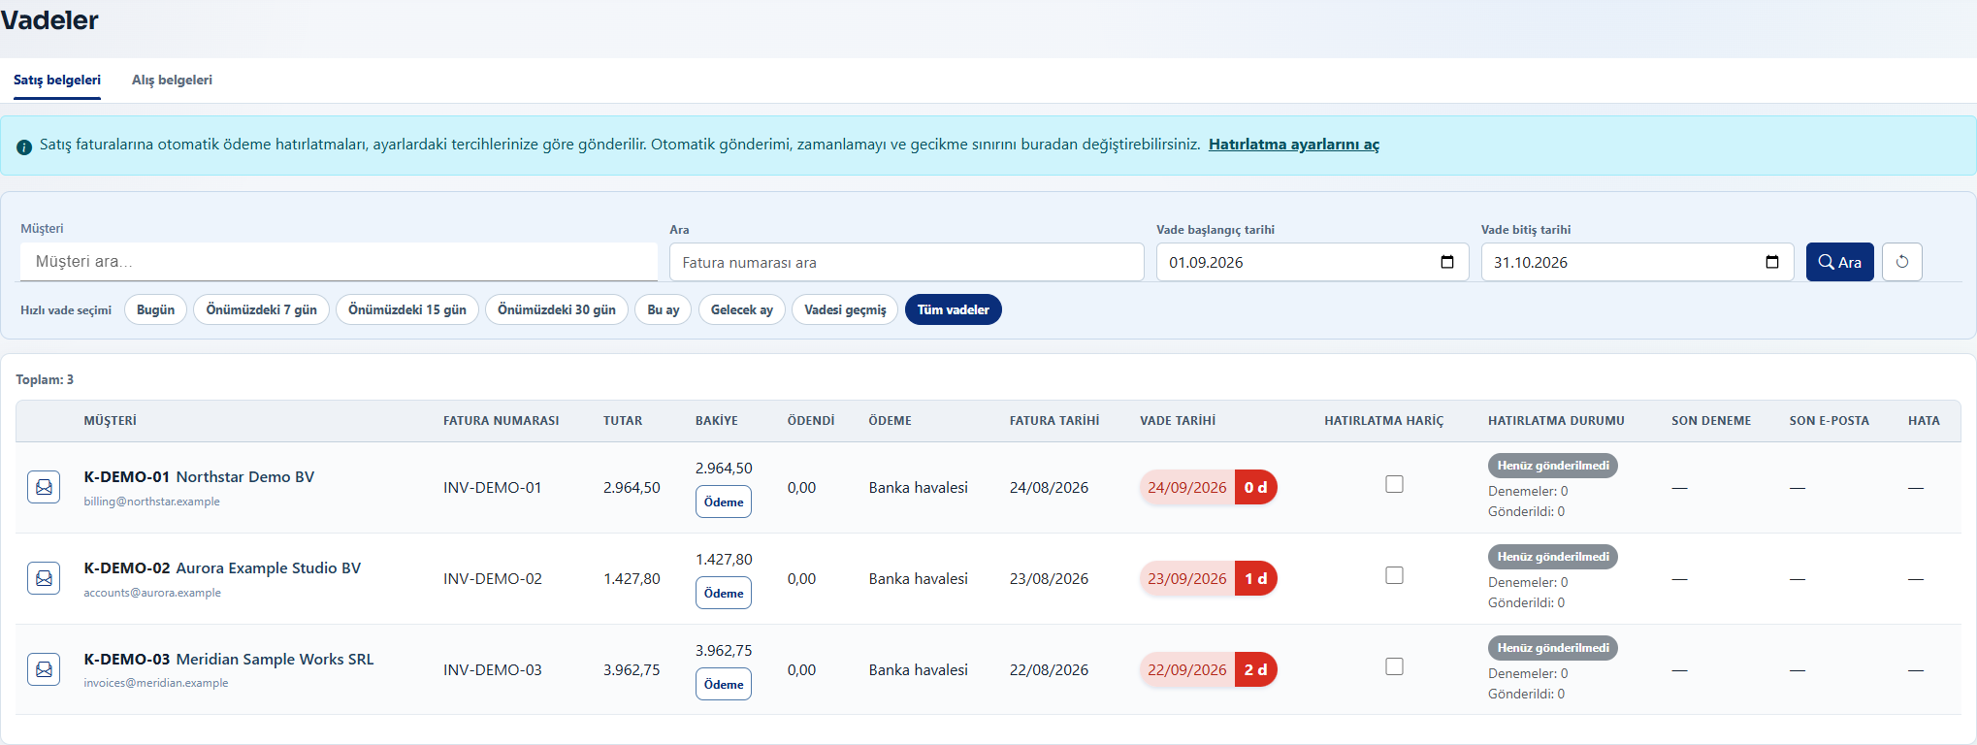Click customer name Northstar Demo BV

[x=245, y=476]
